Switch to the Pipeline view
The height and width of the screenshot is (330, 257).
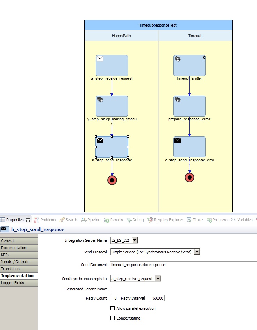tap(91, 220)
